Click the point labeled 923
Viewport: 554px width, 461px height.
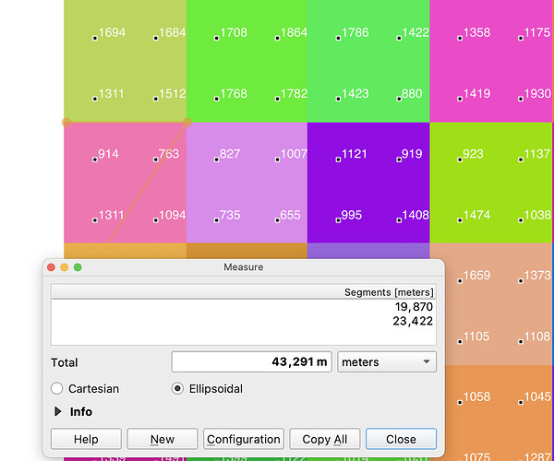(460, 160)
